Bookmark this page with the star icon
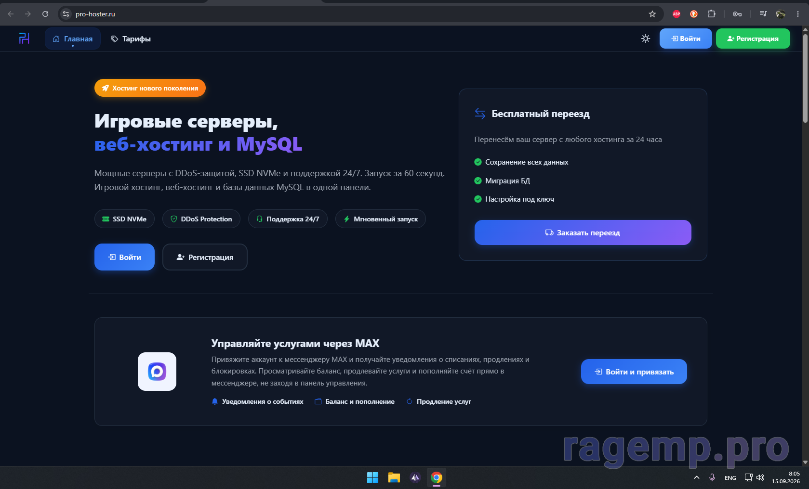The width and height of the screenshot is (809, 489). tap(652, 14)
